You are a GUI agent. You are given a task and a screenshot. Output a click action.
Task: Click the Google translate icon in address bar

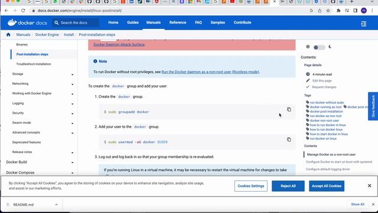[x=311, y=11]
